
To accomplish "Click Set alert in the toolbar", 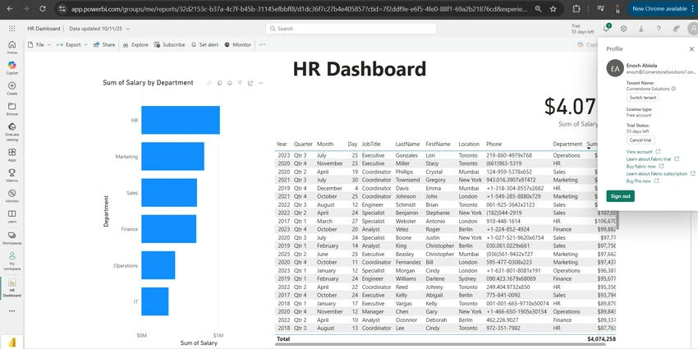I will point(204,44).
